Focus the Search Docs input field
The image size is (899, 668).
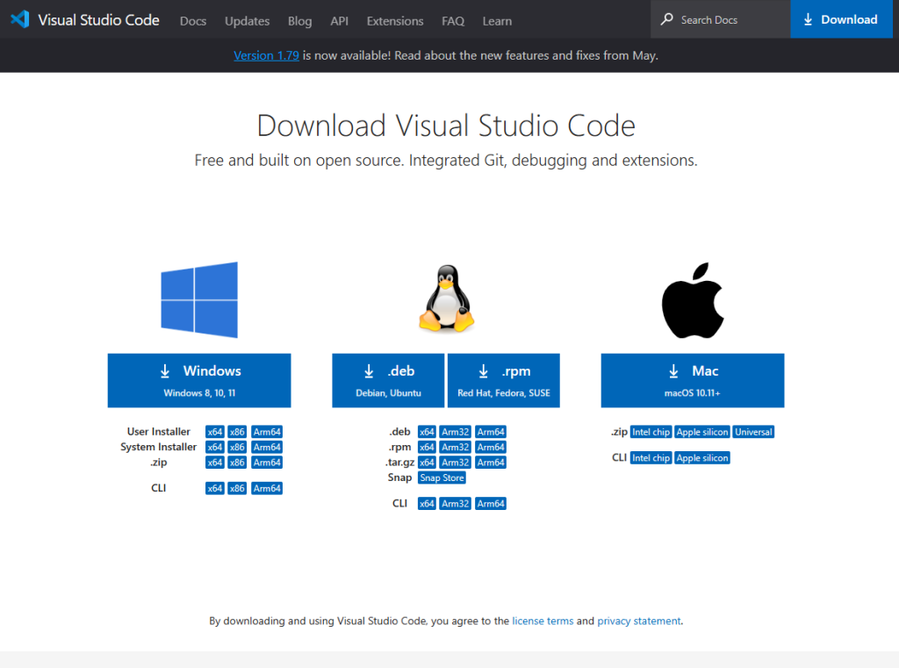(729, 19)
